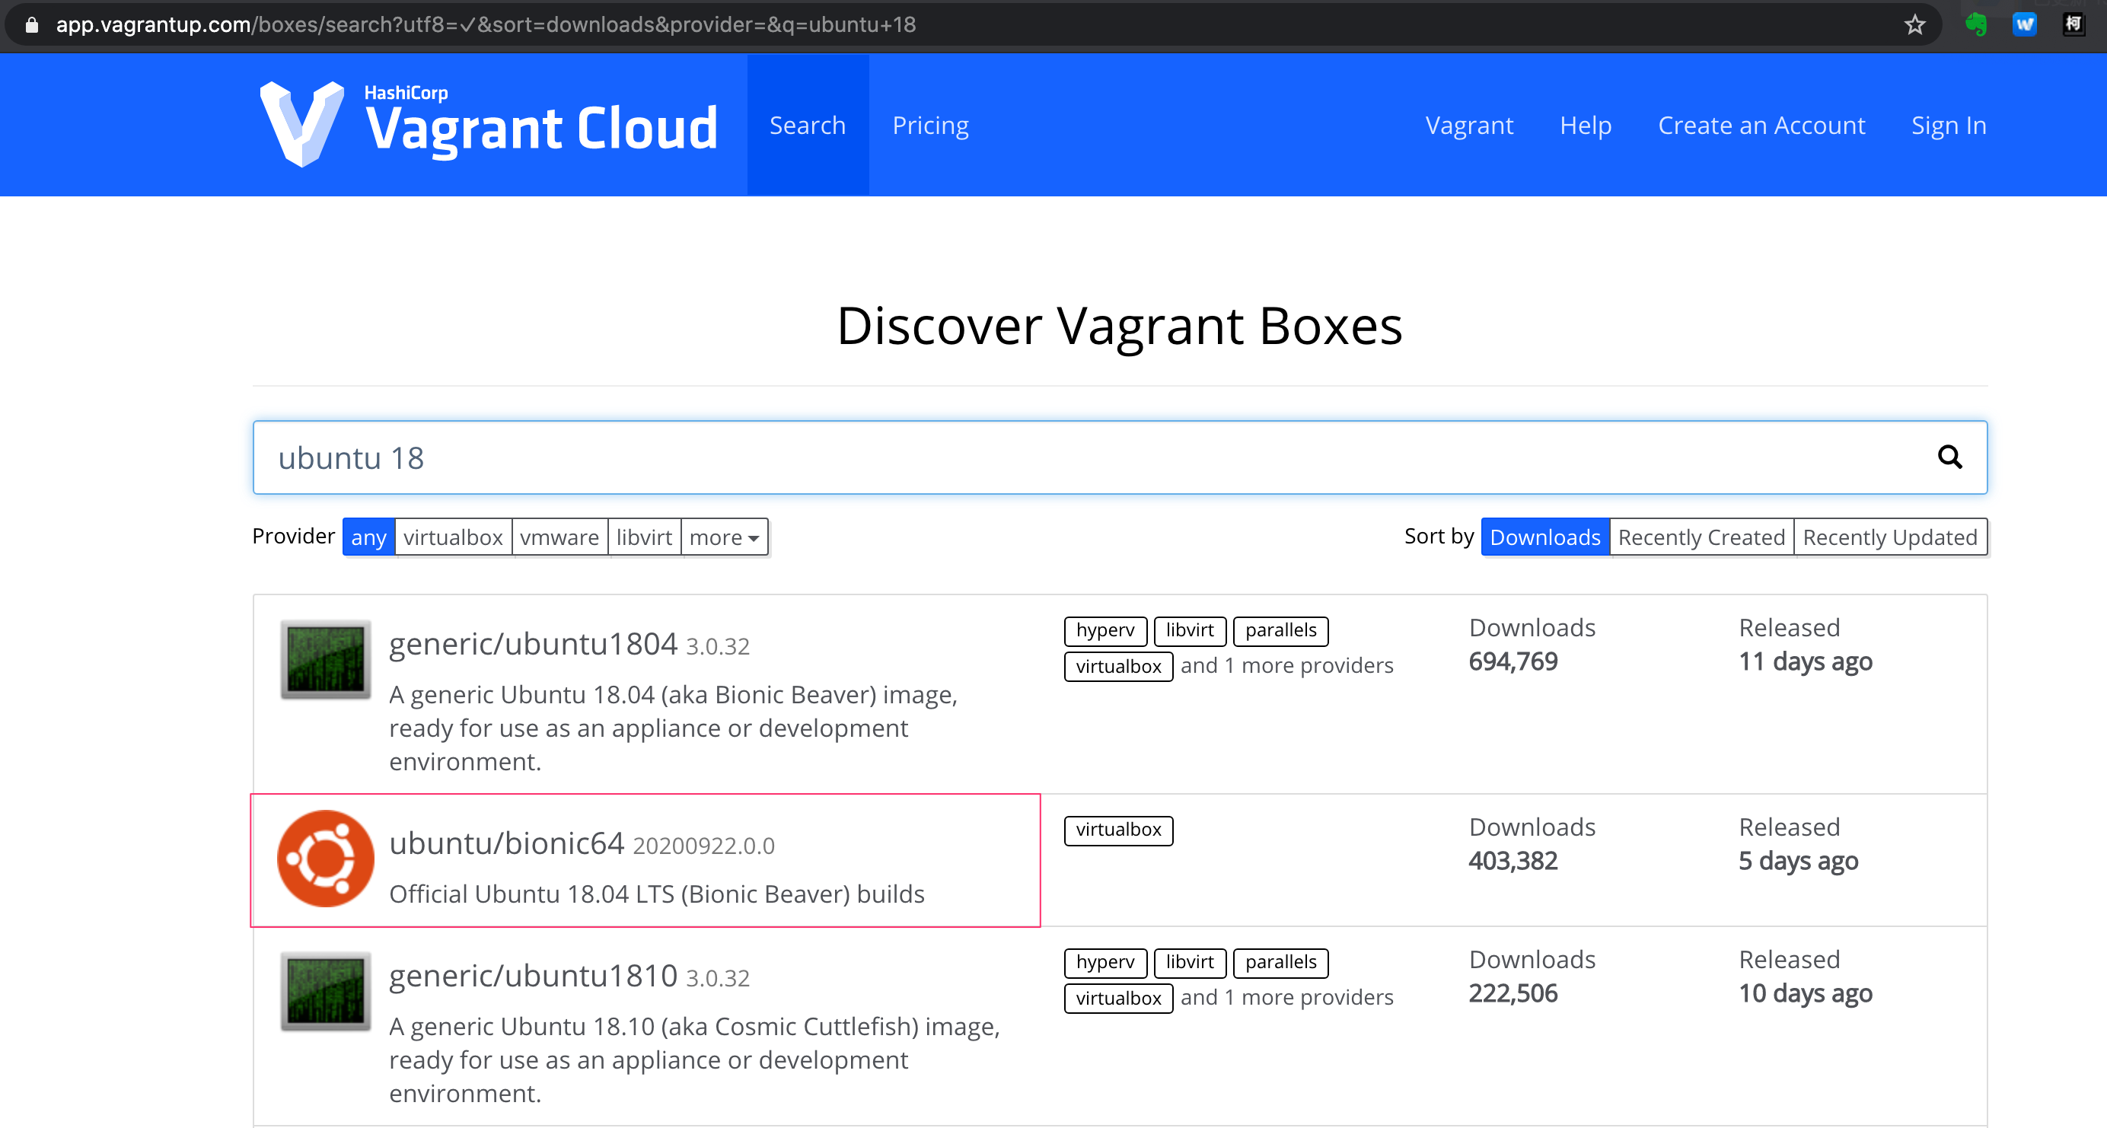Click the 11 days ago release text
This screenshot has height=1128, width=2107.
(x=1805, y=661)
